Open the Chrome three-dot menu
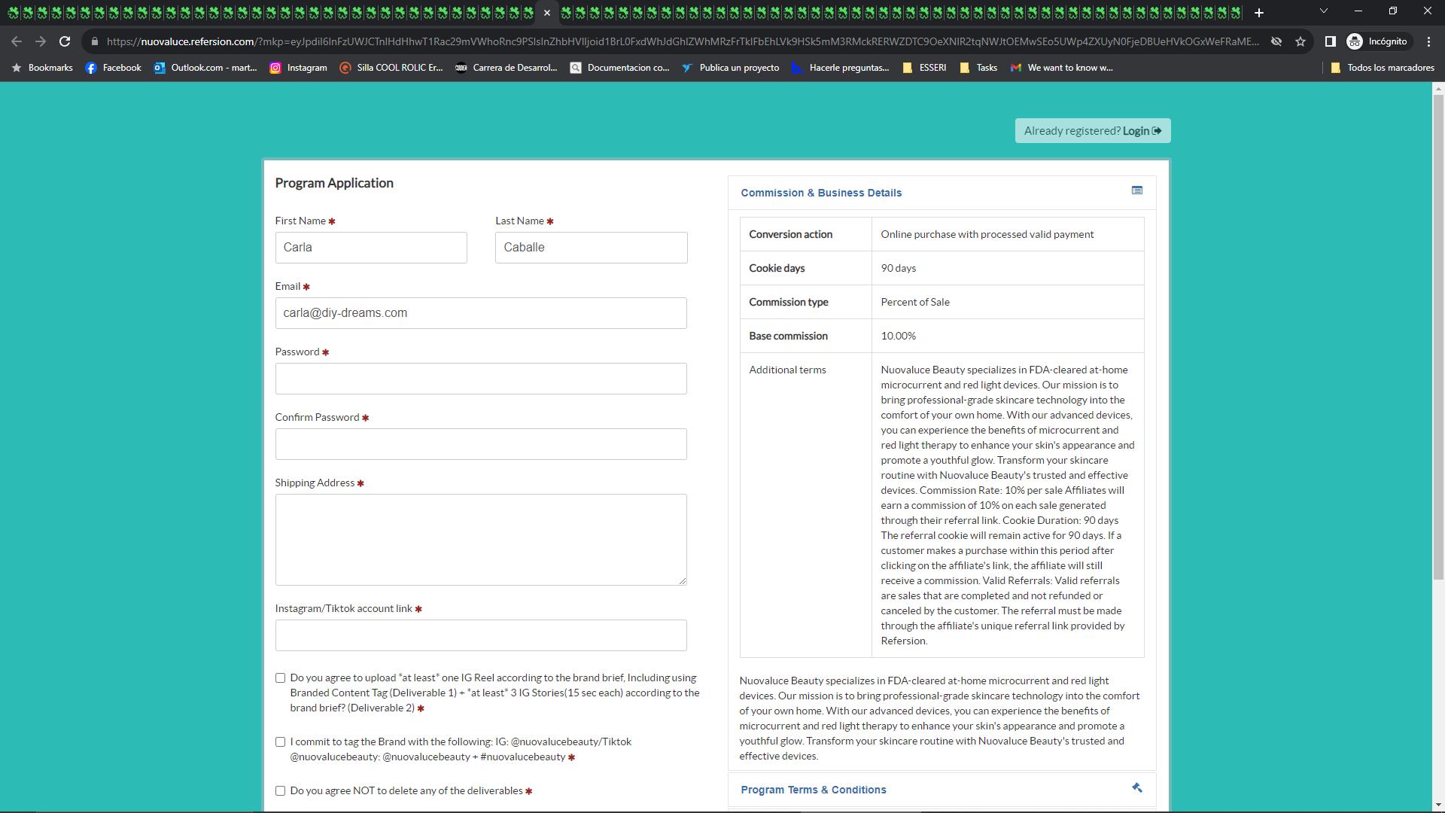This screenshot has height=813, width=1445. pos(1428,41)
